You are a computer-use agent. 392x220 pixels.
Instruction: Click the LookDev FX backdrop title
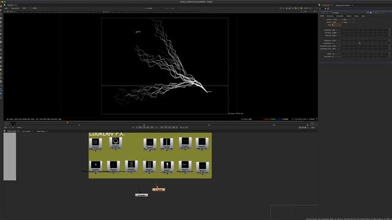click(107, 134)
